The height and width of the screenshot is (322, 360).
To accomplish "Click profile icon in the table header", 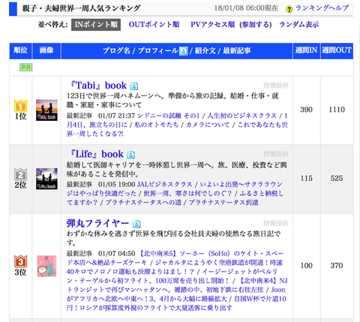I will (x=183, y=51).
